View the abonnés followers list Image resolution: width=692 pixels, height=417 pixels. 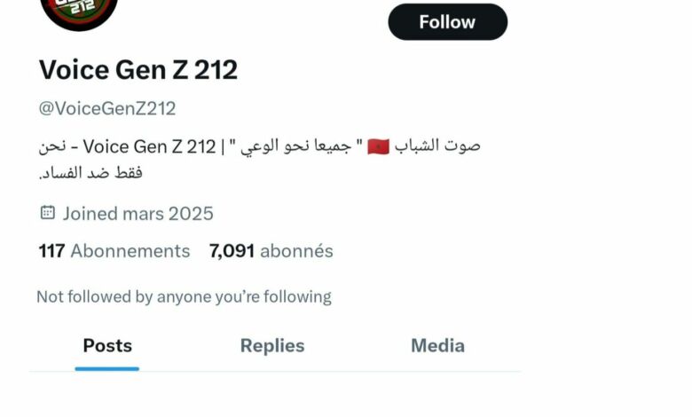pos(296,251)
